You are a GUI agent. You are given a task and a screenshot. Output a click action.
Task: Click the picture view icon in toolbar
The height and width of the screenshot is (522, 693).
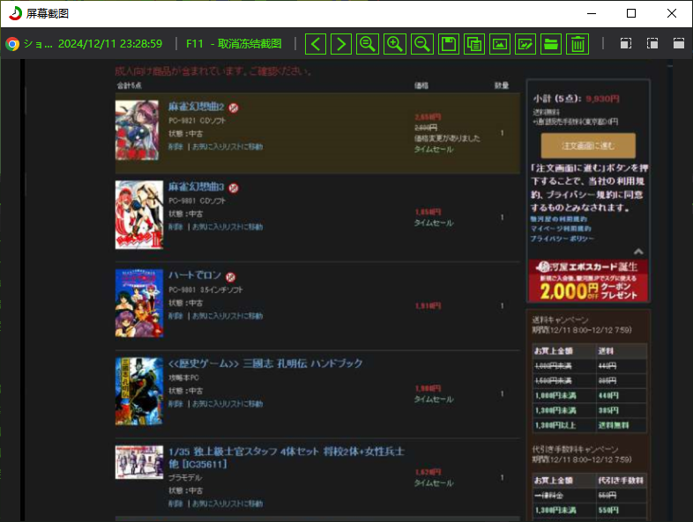click(x=500, y=44)
